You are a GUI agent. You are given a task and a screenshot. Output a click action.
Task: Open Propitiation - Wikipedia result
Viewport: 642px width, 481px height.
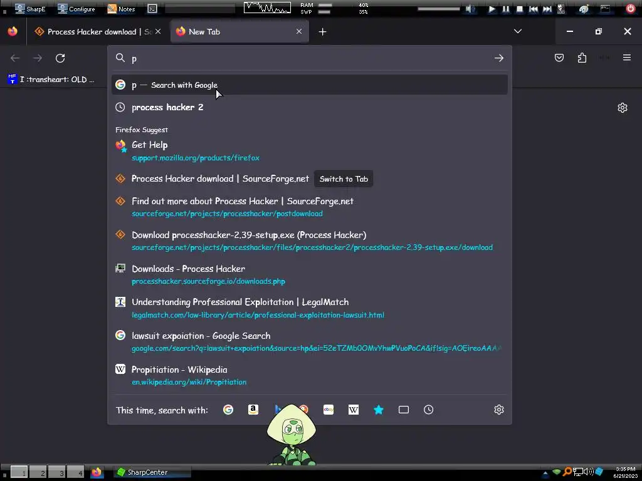point(310,376)
